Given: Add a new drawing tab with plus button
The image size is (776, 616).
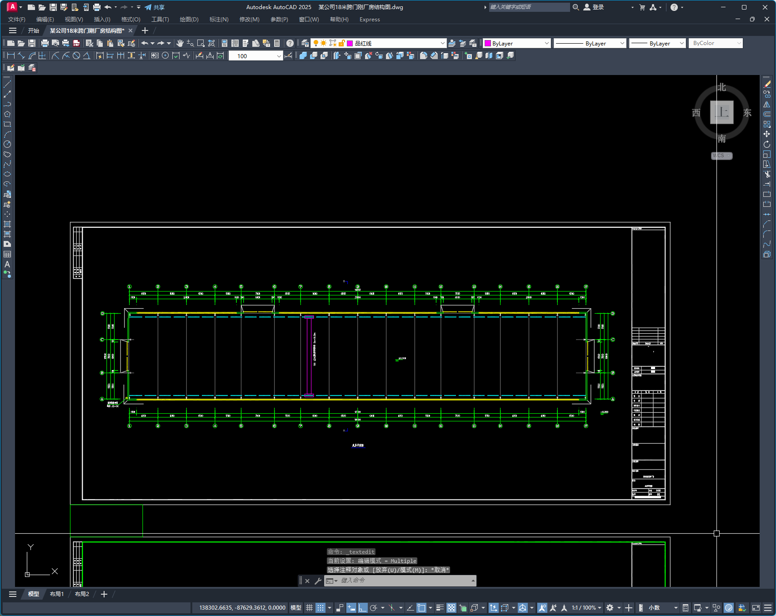Looking at the screenshot, I should coord(145,30).
